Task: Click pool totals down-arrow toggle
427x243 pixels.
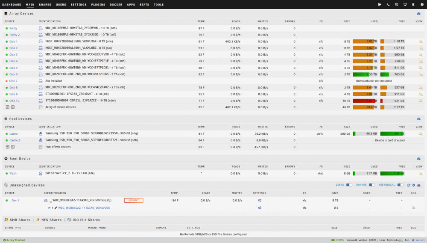Action: (x=8, y=147)
